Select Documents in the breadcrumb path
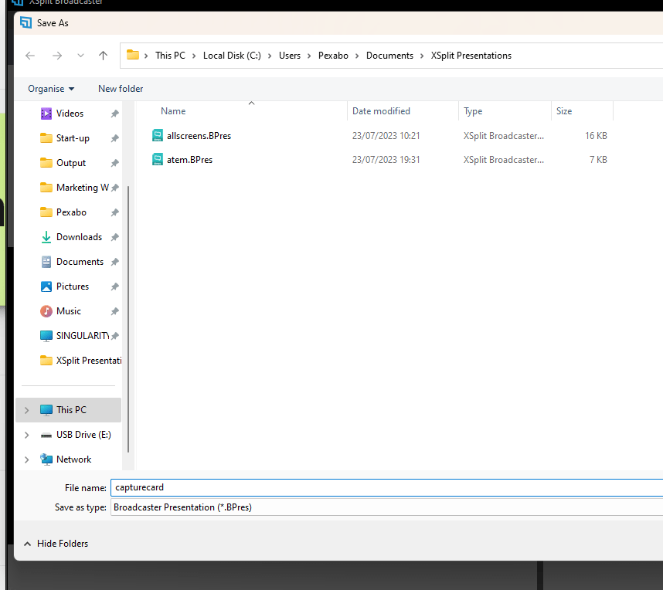 (389, 56)
